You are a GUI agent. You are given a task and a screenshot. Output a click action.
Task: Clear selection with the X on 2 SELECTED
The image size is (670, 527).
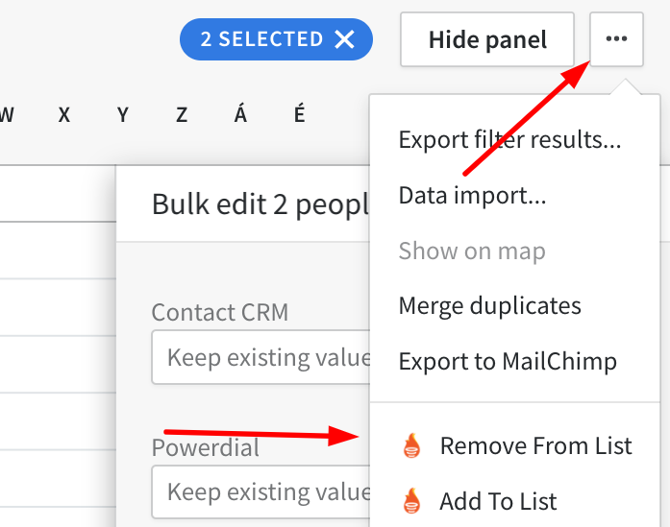tap(344, 39)
